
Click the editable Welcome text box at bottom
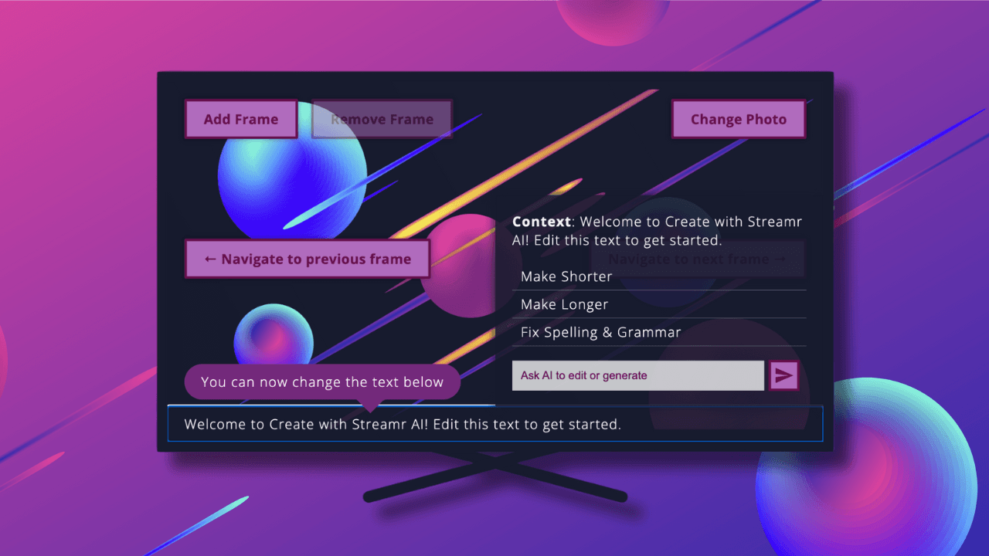coord(494,424)
